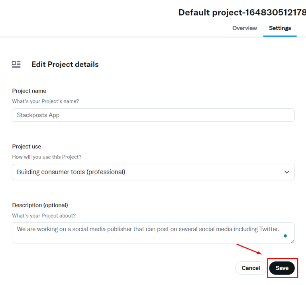The image size is (306, 285).
Task: Open the Building consumer tools dropdown
Action: (x=153, y=172)
